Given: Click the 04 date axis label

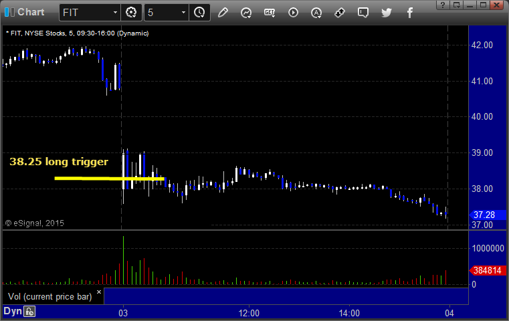Looking at the screenshot, I should point(449,313).
